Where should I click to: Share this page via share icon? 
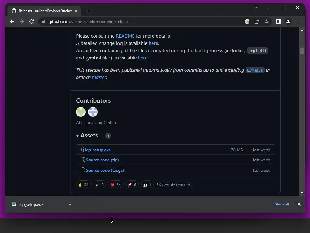click(257, 22)
